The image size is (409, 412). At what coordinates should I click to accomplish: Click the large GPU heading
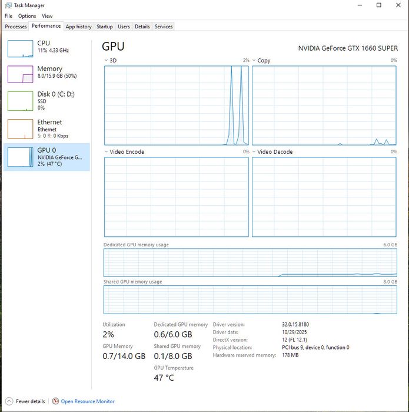tap(113, 46)
